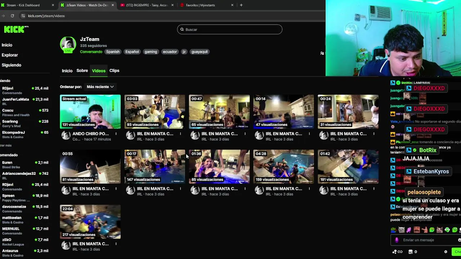Click channel avatar under the 00:55 video
Image resolution: width=461 pixels, height=259 pixels.
pos(66,191)
